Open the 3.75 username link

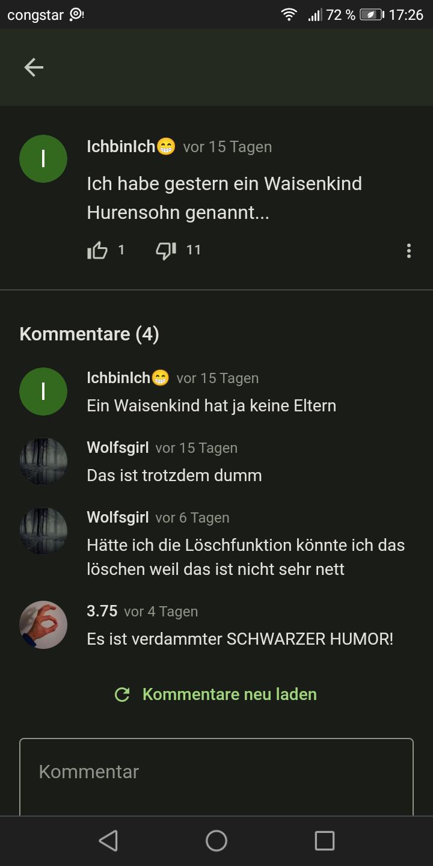[x=102, y=611]
